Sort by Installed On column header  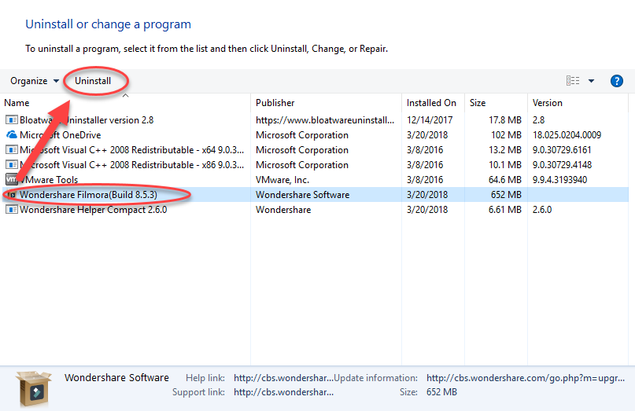click(431, 103)
